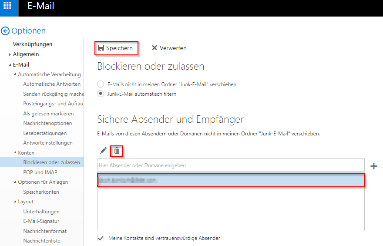Click the back arrow next to Optionen
This screenshot has width=383, height=246.
coord(5,31)
